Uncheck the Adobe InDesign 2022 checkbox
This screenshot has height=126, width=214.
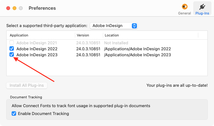12,49
